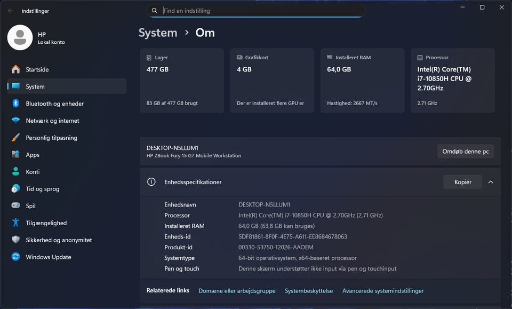Click the Find en indstilling search field
The width and height of the screenshot is (512, 309).
pyautogui.click(x=255, y=11)
